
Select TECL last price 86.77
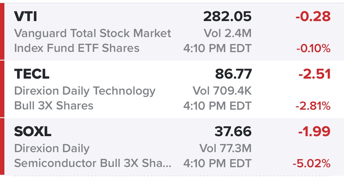pos(233,74)
